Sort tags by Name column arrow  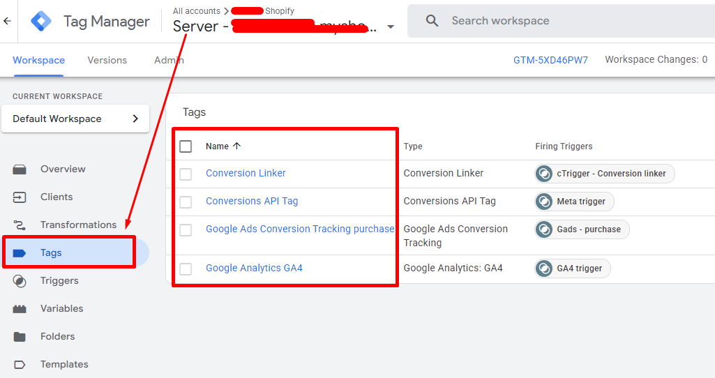pyautogui.click(x=236, y=146)
